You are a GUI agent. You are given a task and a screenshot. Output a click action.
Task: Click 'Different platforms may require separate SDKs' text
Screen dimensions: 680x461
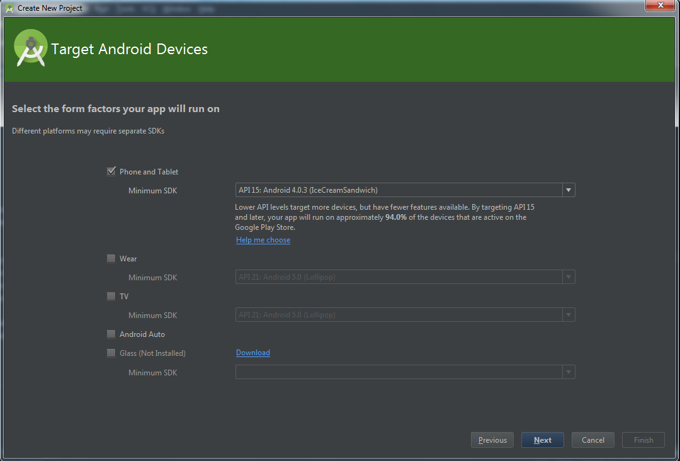(88, 131)
